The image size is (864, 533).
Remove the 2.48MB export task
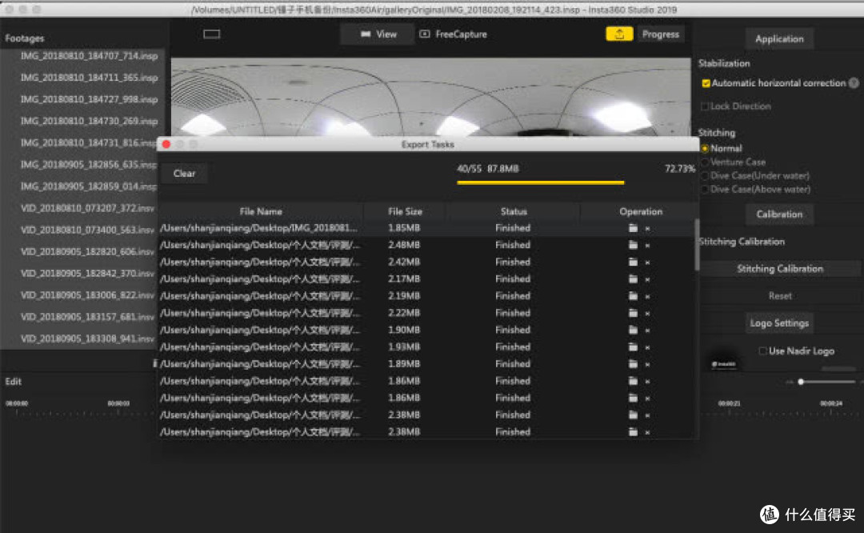click(647, 246)
